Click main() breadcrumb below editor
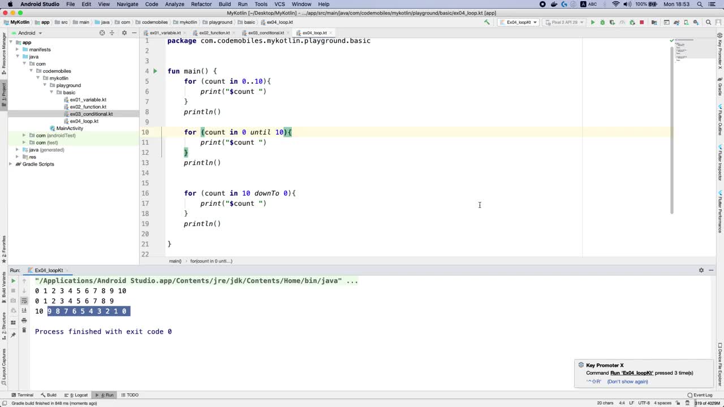Viewport: 724px width, 407px height. pyautogui.click(x=175, y=261)
